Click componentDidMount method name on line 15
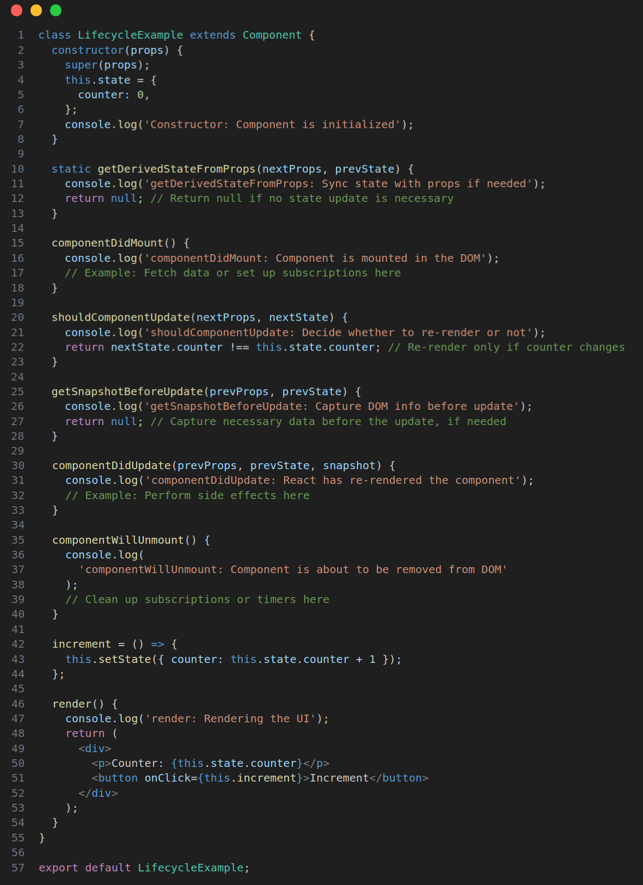The height and width of the screenshot is (885, 643). tap(107, 243)
